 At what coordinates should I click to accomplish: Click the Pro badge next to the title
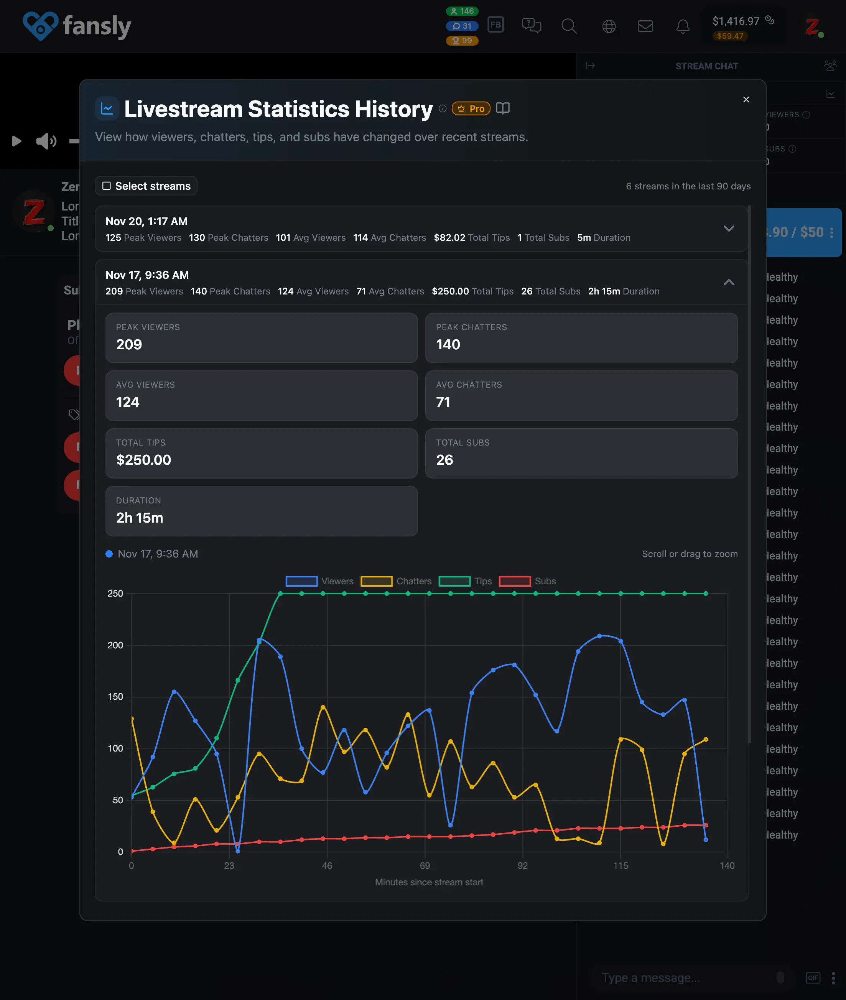471,109
